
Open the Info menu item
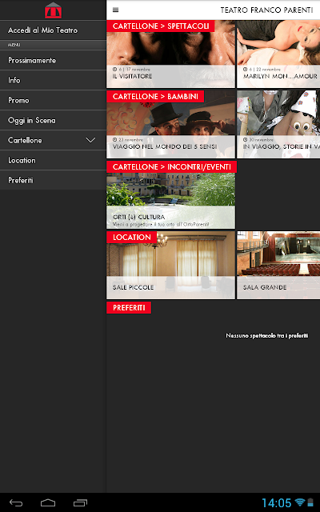(53, 80)
